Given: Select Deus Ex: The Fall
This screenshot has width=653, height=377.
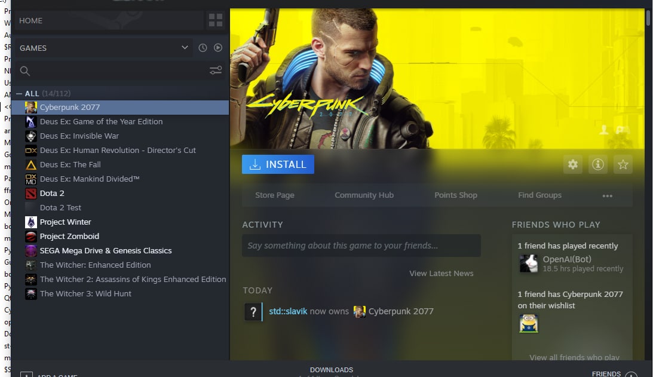Looking at the screenshot, I should [x=120, y=164].
